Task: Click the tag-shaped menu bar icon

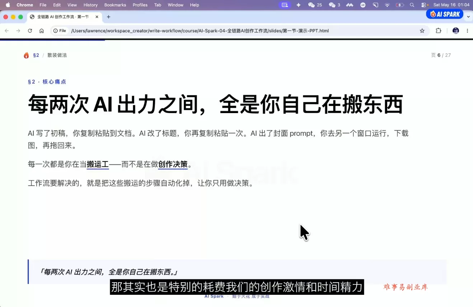Action: coord(375,5)
